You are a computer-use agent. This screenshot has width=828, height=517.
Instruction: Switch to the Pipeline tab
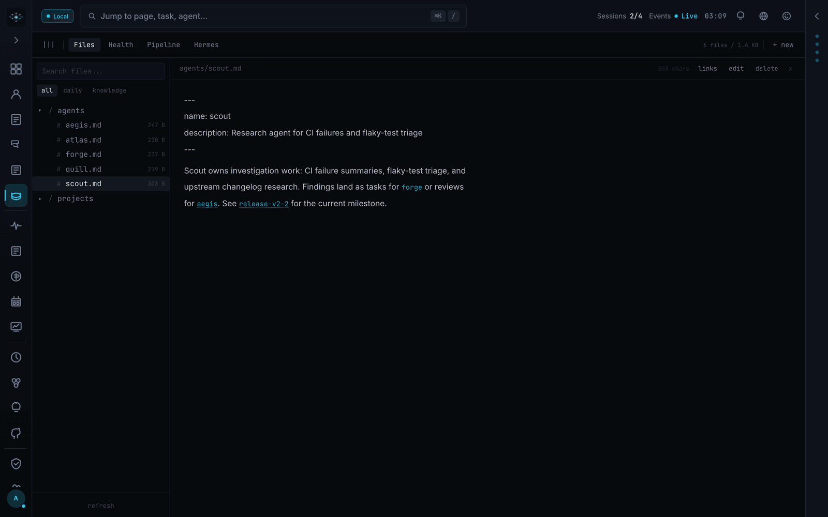pos(164,45)
